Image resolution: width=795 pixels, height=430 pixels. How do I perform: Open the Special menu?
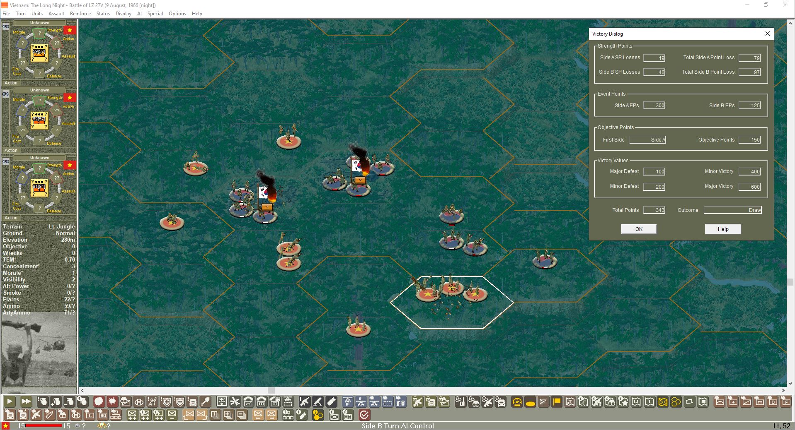click(x=155, y=14)
